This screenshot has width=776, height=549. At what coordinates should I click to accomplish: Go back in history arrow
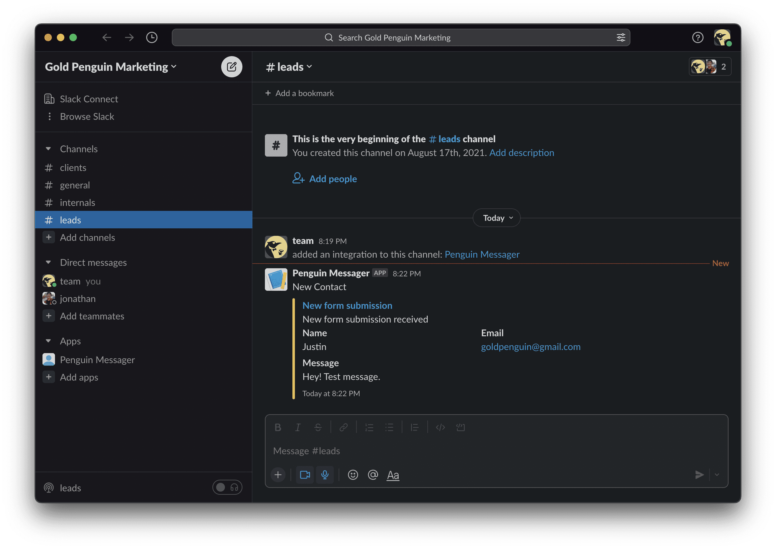(107, 37)
